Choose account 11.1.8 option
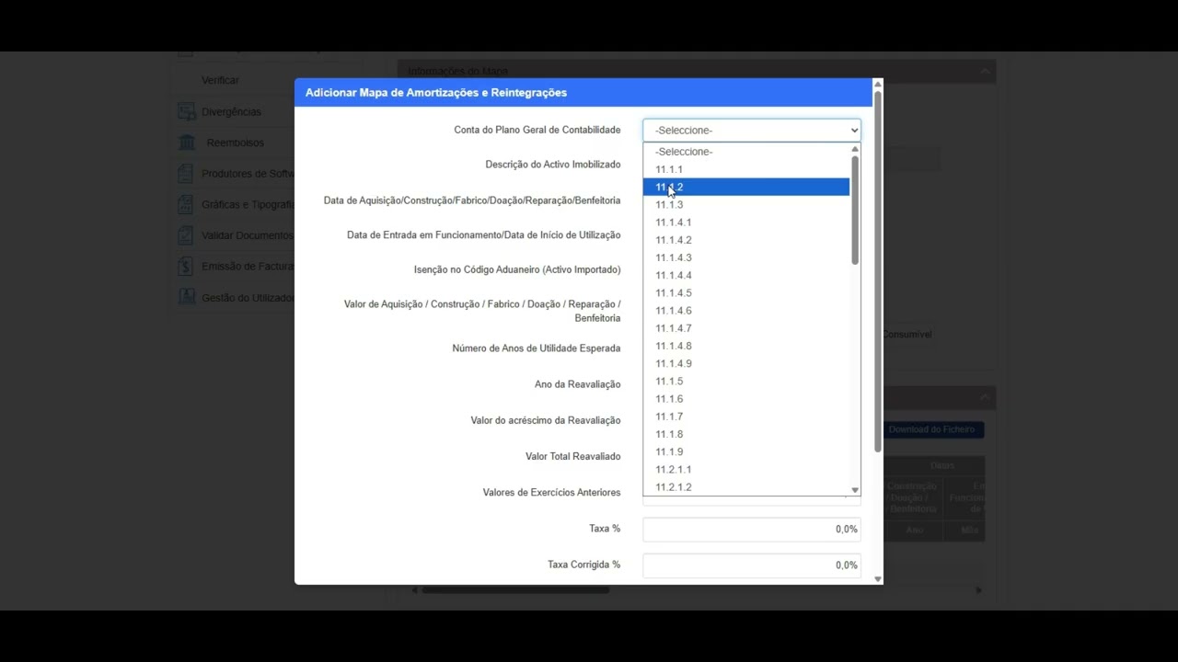Image resolution: width=1178 pixels, height=662 pixels. 745,434
